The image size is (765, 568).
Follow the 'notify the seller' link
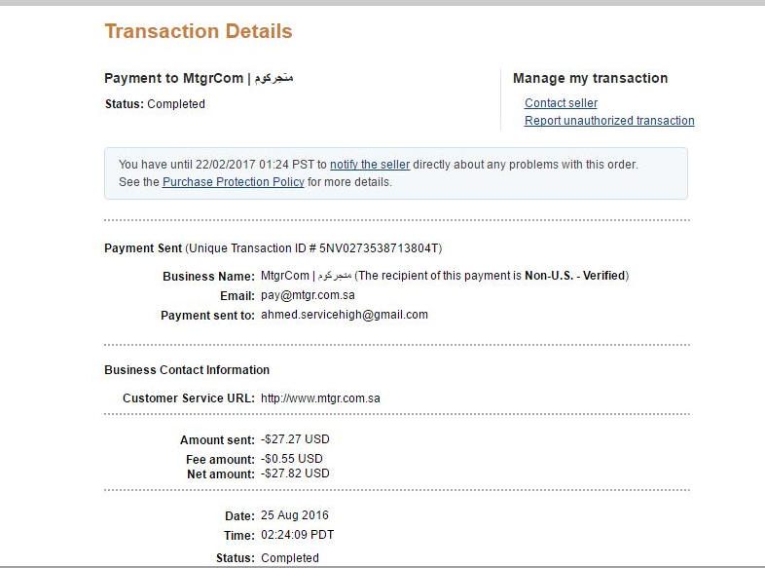[370, 165]
